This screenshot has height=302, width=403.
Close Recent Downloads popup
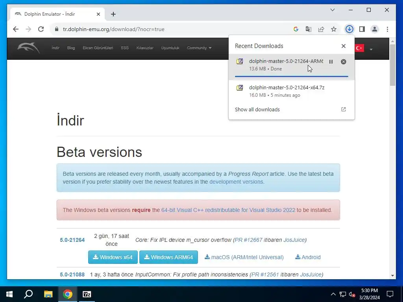point(343,46)
